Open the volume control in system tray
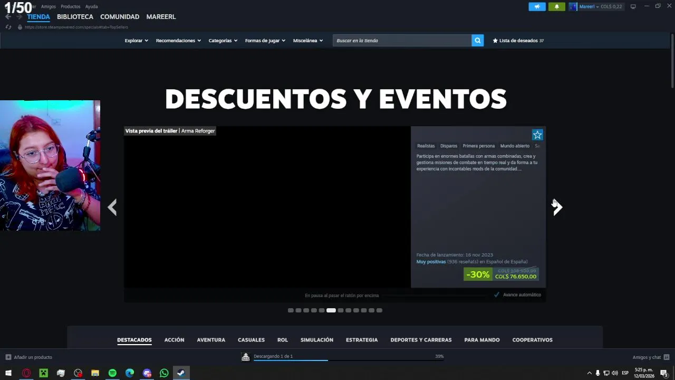This screenshot has height=380, width=675. 615,373
